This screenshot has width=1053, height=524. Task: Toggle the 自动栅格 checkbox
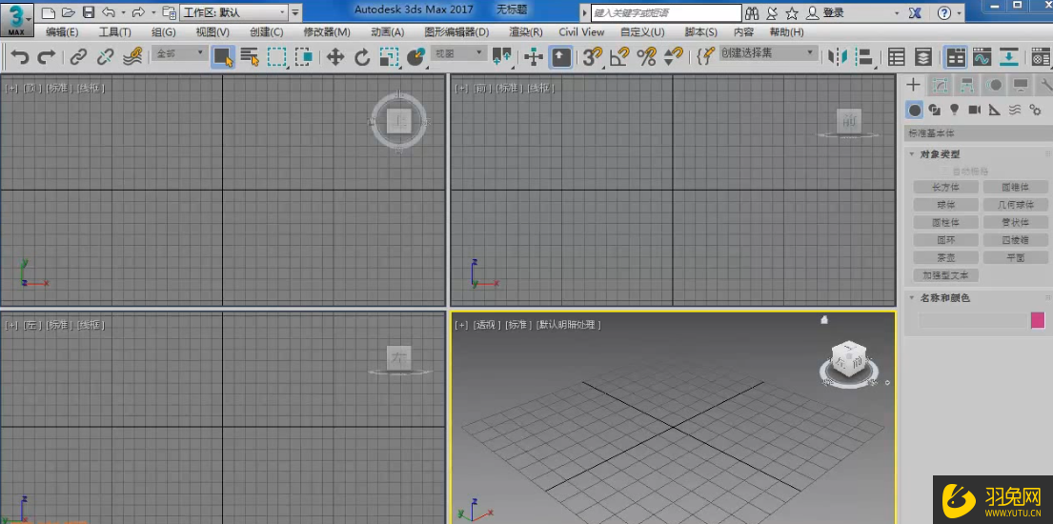tap(945, 171)
